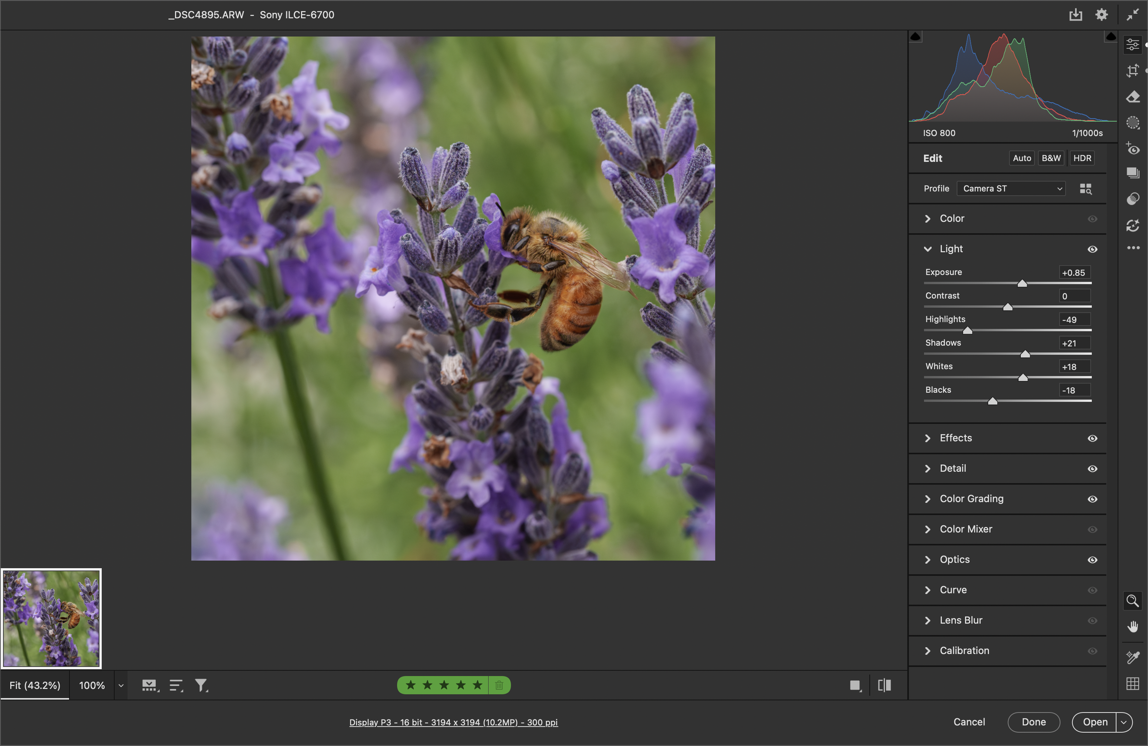1148x746 pixels.
Task: Enable HDR mode
Action: coord(1082,158)
